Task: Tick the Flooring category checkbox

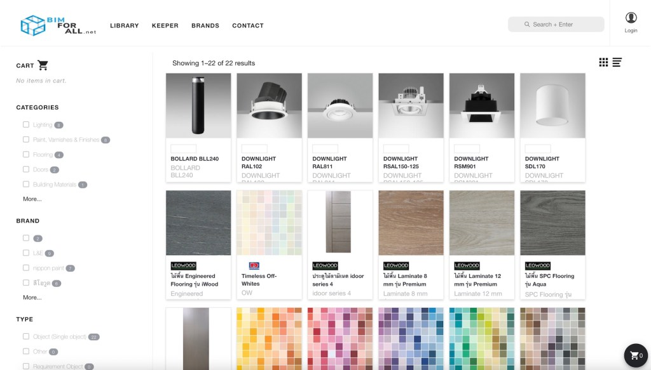Action: coord(26,154)
